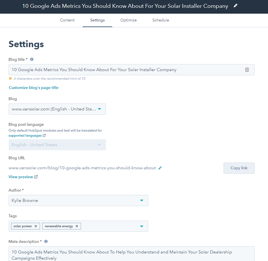The height and width of the screenshot is (261, 268).
Task: Edit Blog URL slug pencil icon
Action: (160, 168)
